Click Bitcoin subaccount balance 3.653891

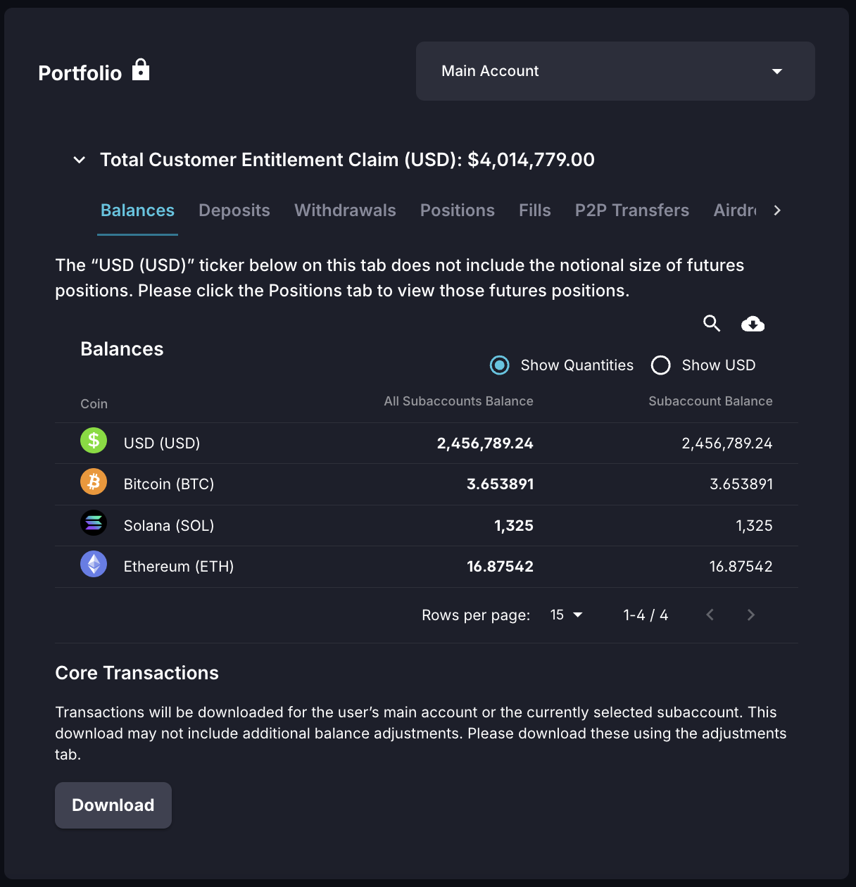[x=741, y=484]
